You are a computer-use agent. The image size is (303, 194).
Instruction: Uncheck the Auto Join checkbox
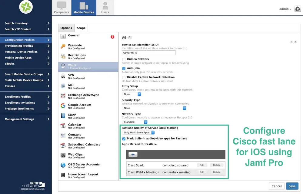[x=124, y=69]
